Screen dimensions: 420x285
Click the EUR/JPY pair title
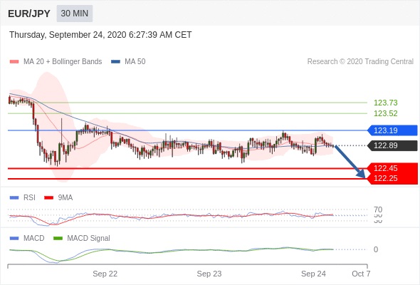click(29, 14)
